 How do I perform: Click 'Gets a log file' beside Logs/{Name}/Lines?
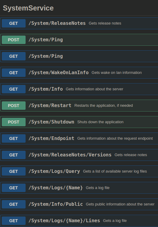point(115,221)
